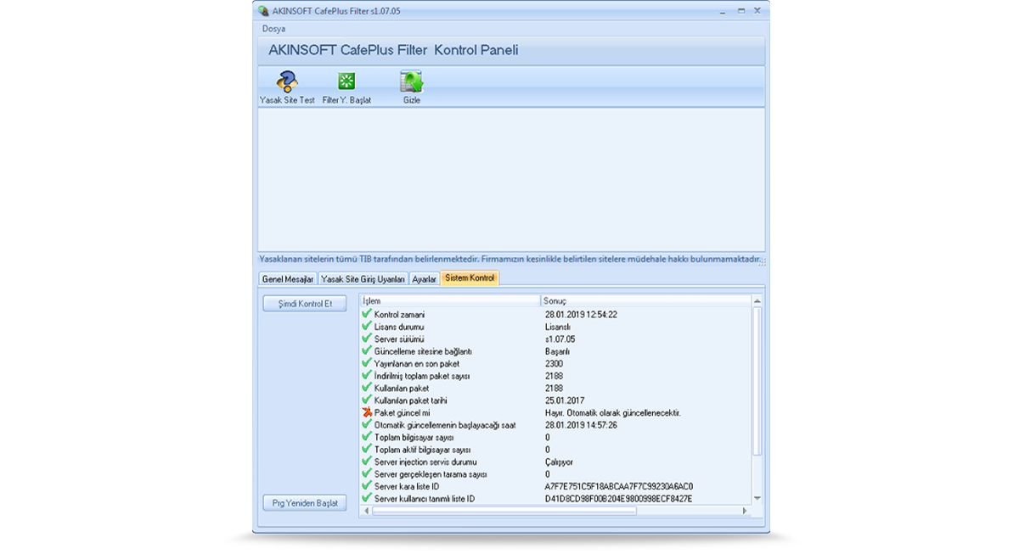Switch to the Genel Mesajlar tab
The image size is (1019, 554).
(288, 279)
